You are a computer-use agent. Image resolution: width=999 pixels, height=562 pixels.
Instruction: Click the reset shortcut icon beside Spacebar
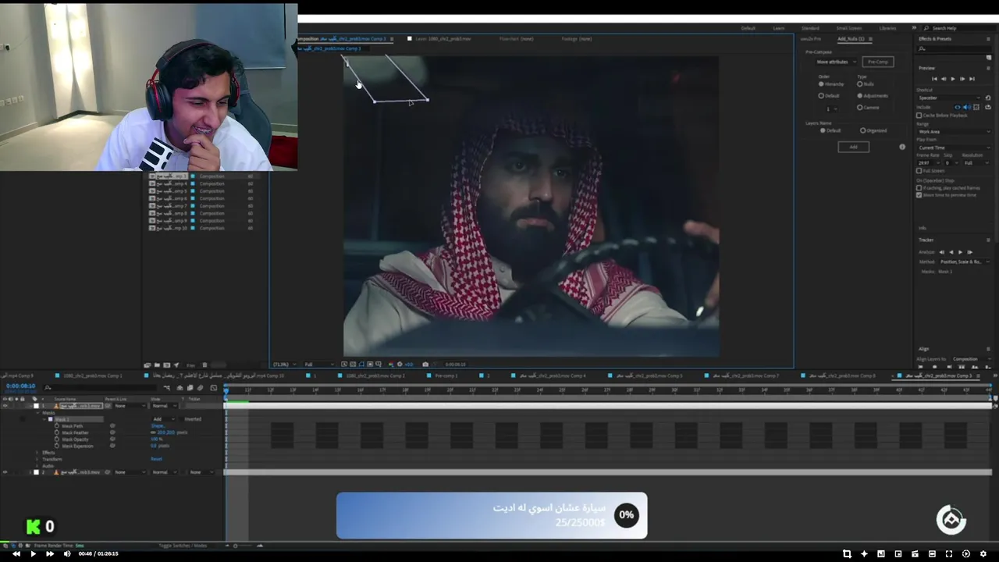pos(988,98)
